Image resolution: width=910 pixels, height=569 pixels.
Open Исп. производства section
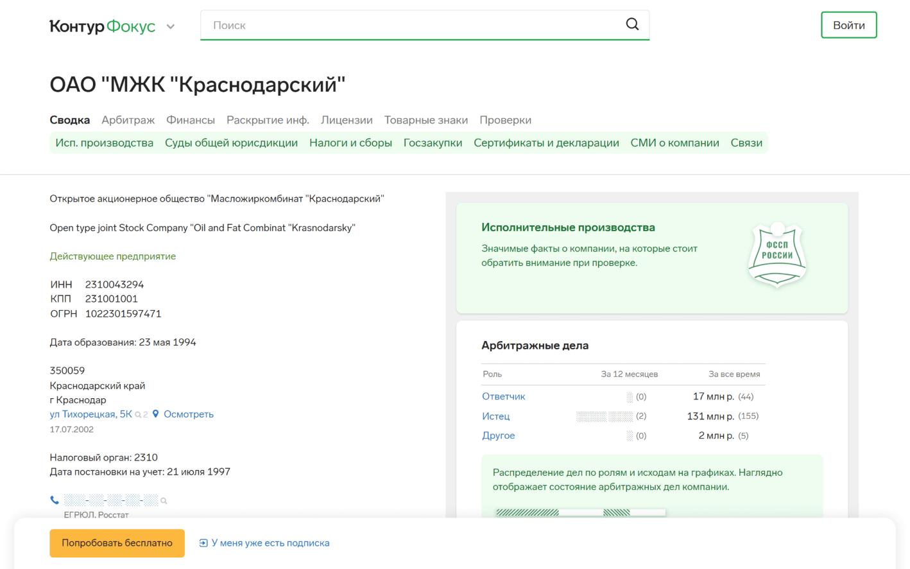105,143
